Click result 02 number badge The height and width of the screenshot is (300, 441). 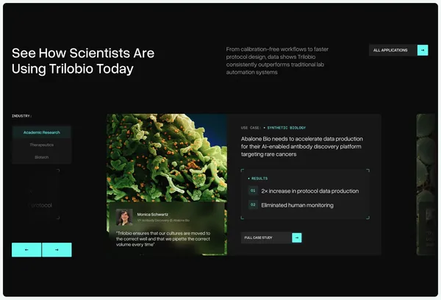tap(253, 204)
